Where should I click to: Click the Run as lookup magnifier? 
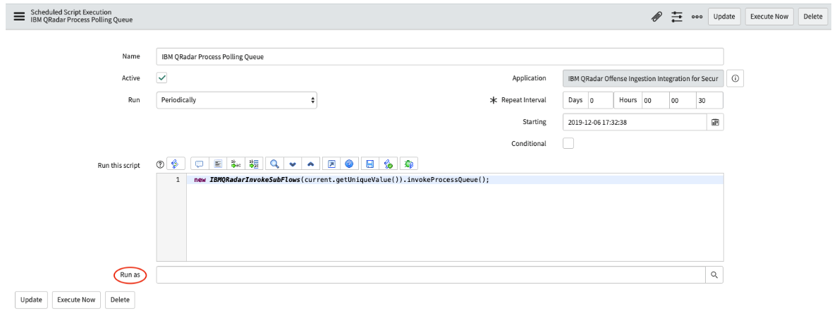coord(714,275)
